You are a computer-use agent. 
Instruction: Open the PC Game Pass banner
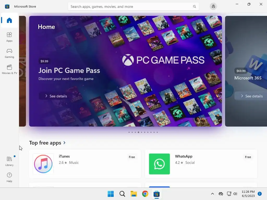pyautogui.click(x=125, y=71)
